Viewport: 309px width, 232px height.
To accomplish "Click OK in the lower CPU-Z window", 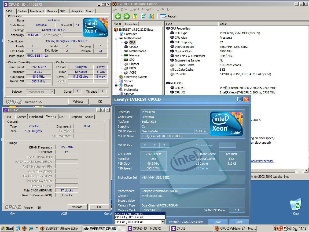I will click(99, 207).
